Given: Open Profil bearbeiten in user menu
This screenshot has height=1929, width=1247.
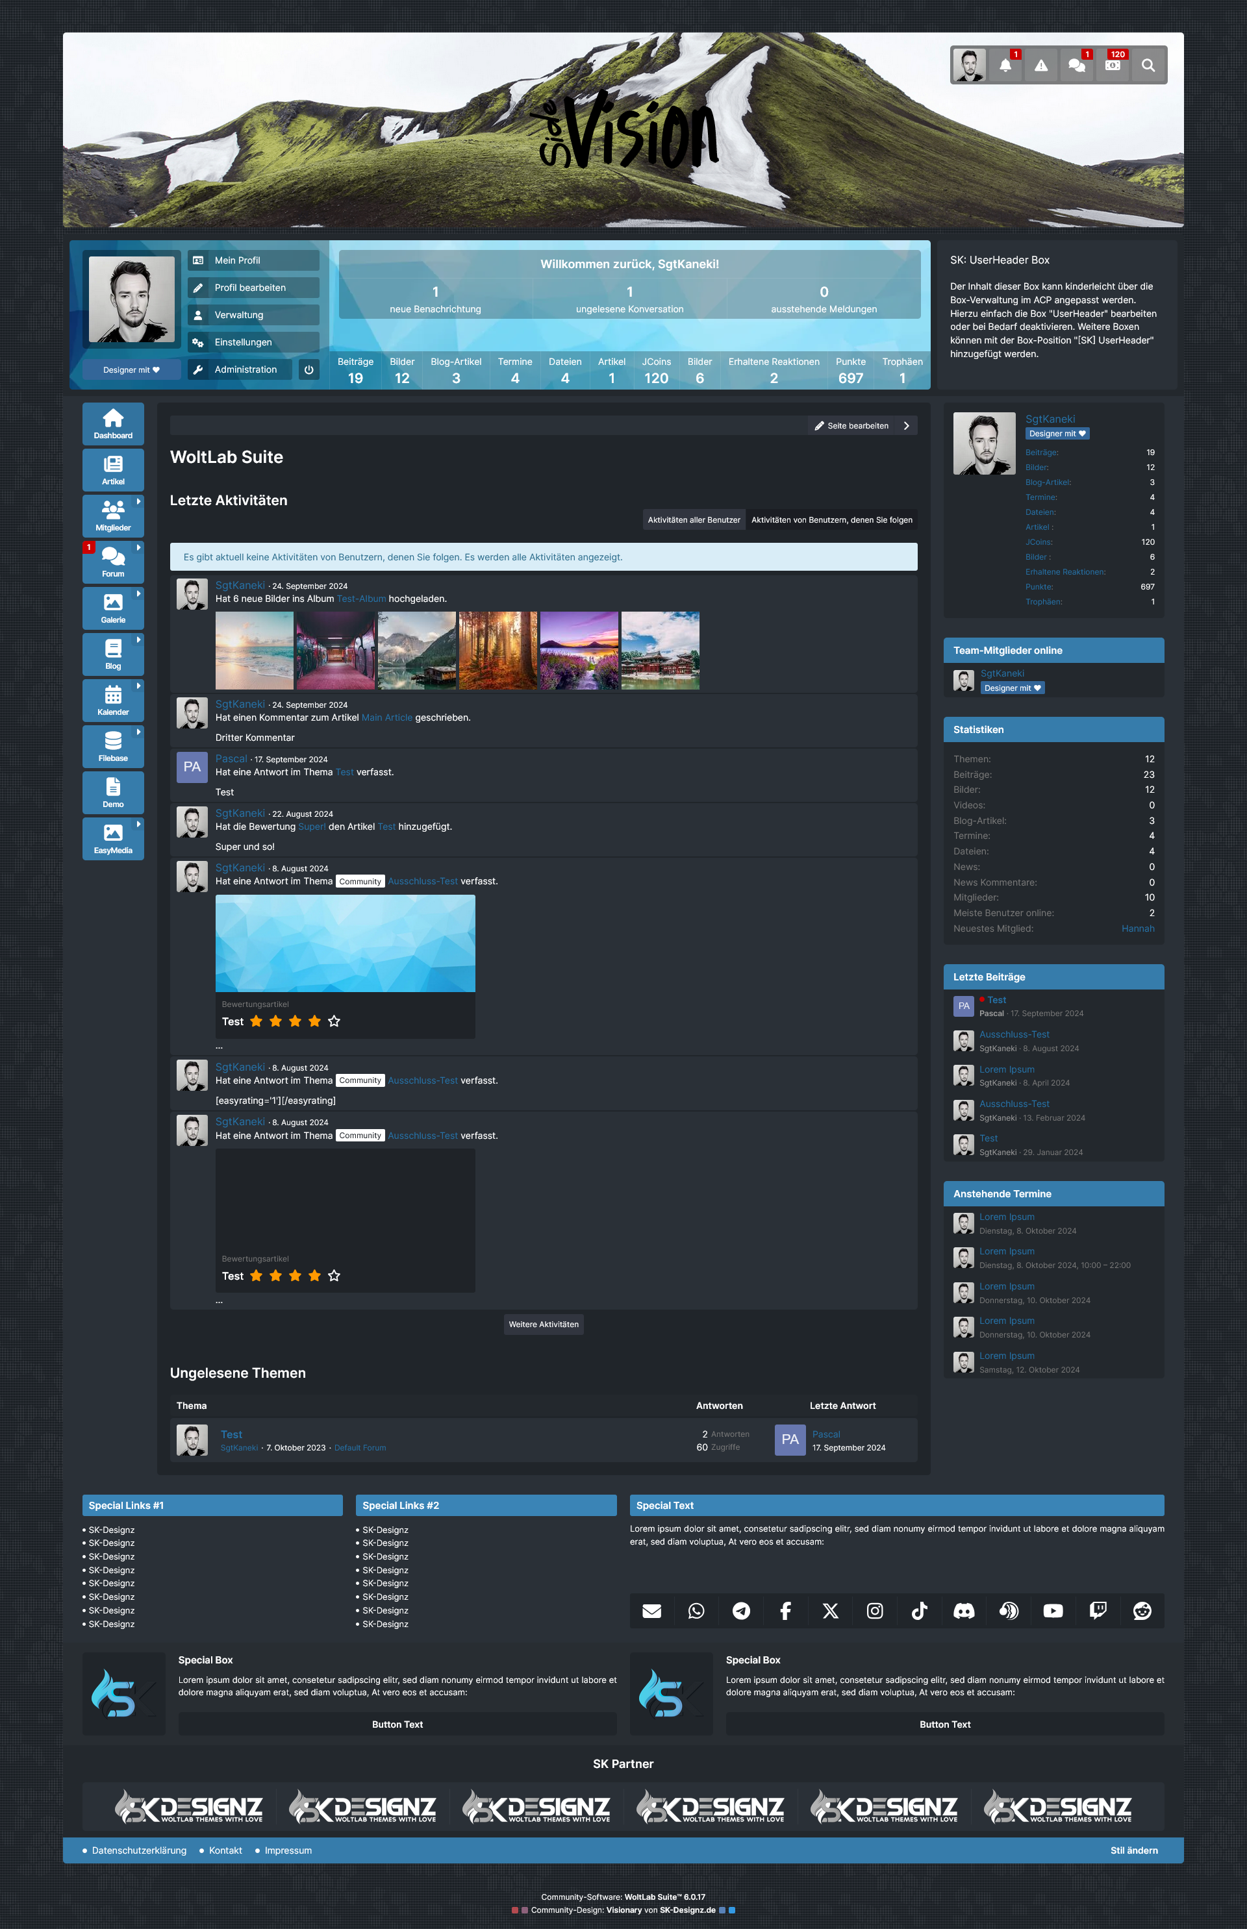Looking at the screenshot, I should (249, 288).
